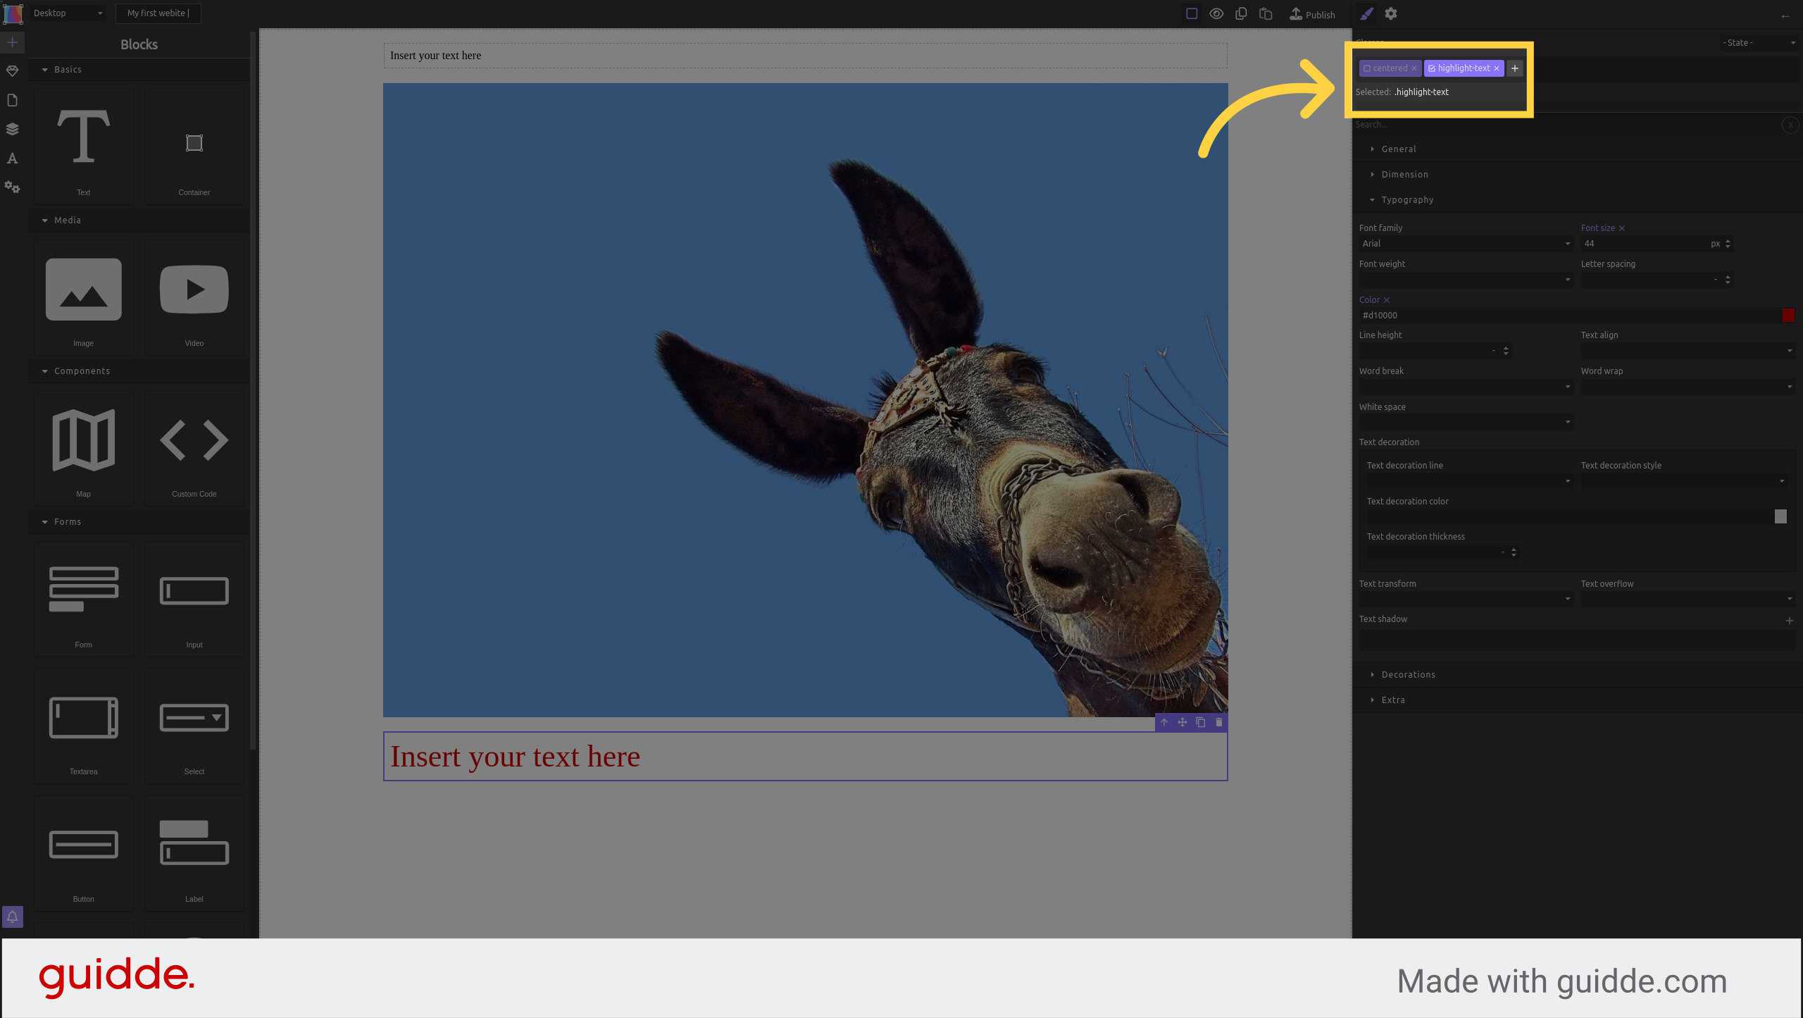The height and width of the screenshot is (1018, 1803).
Task: Open the Pages panel via the page icon
Action: pos(12,100)
